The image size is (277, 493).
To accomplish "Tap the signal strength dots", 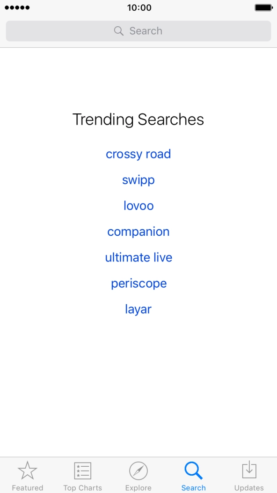I will pos(17,7).
